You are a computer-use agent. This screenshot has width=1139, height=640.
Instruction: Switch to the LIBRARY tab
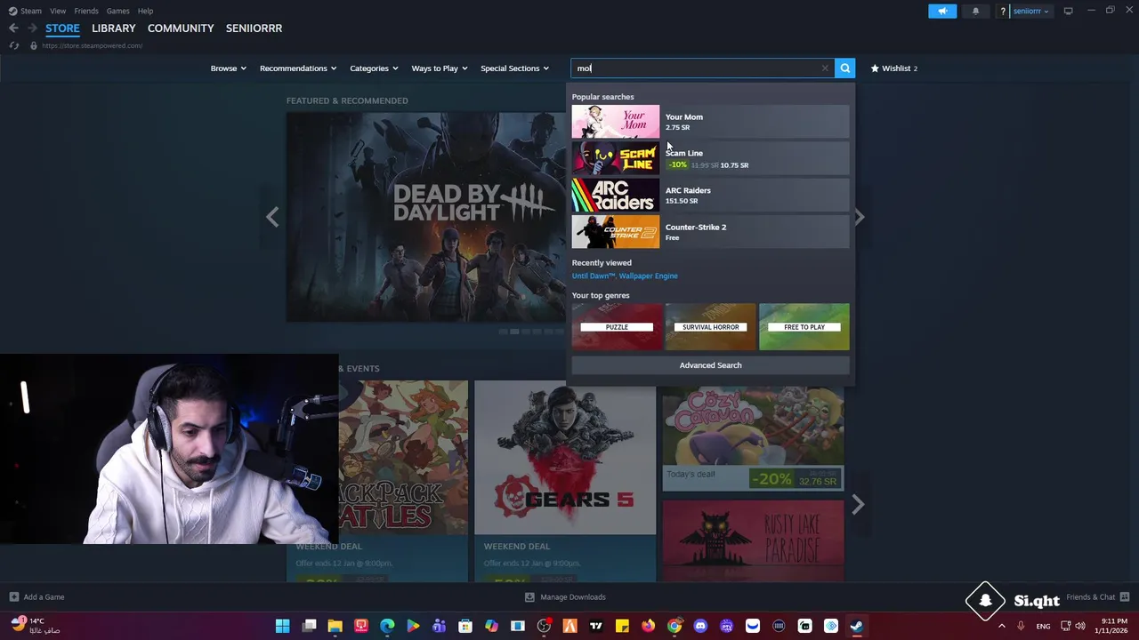click(x=114, y=28)
